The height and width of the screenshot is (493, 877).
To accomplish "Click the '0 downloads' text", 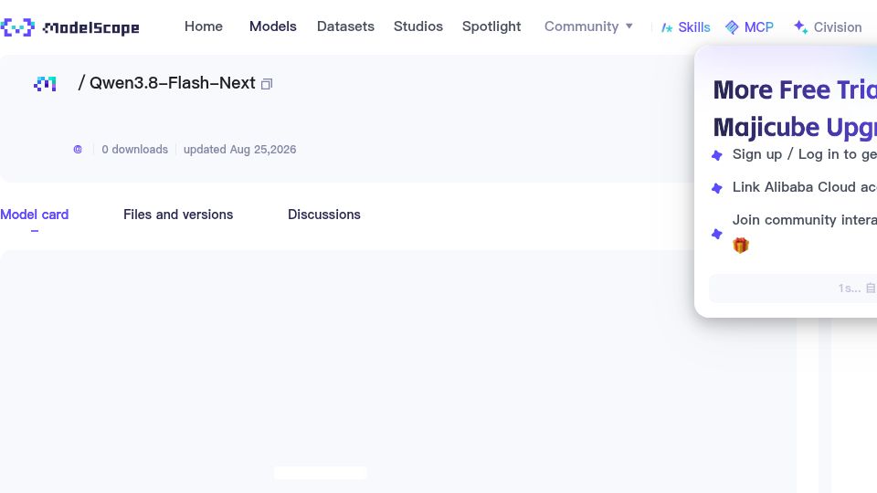I will 135,149.
